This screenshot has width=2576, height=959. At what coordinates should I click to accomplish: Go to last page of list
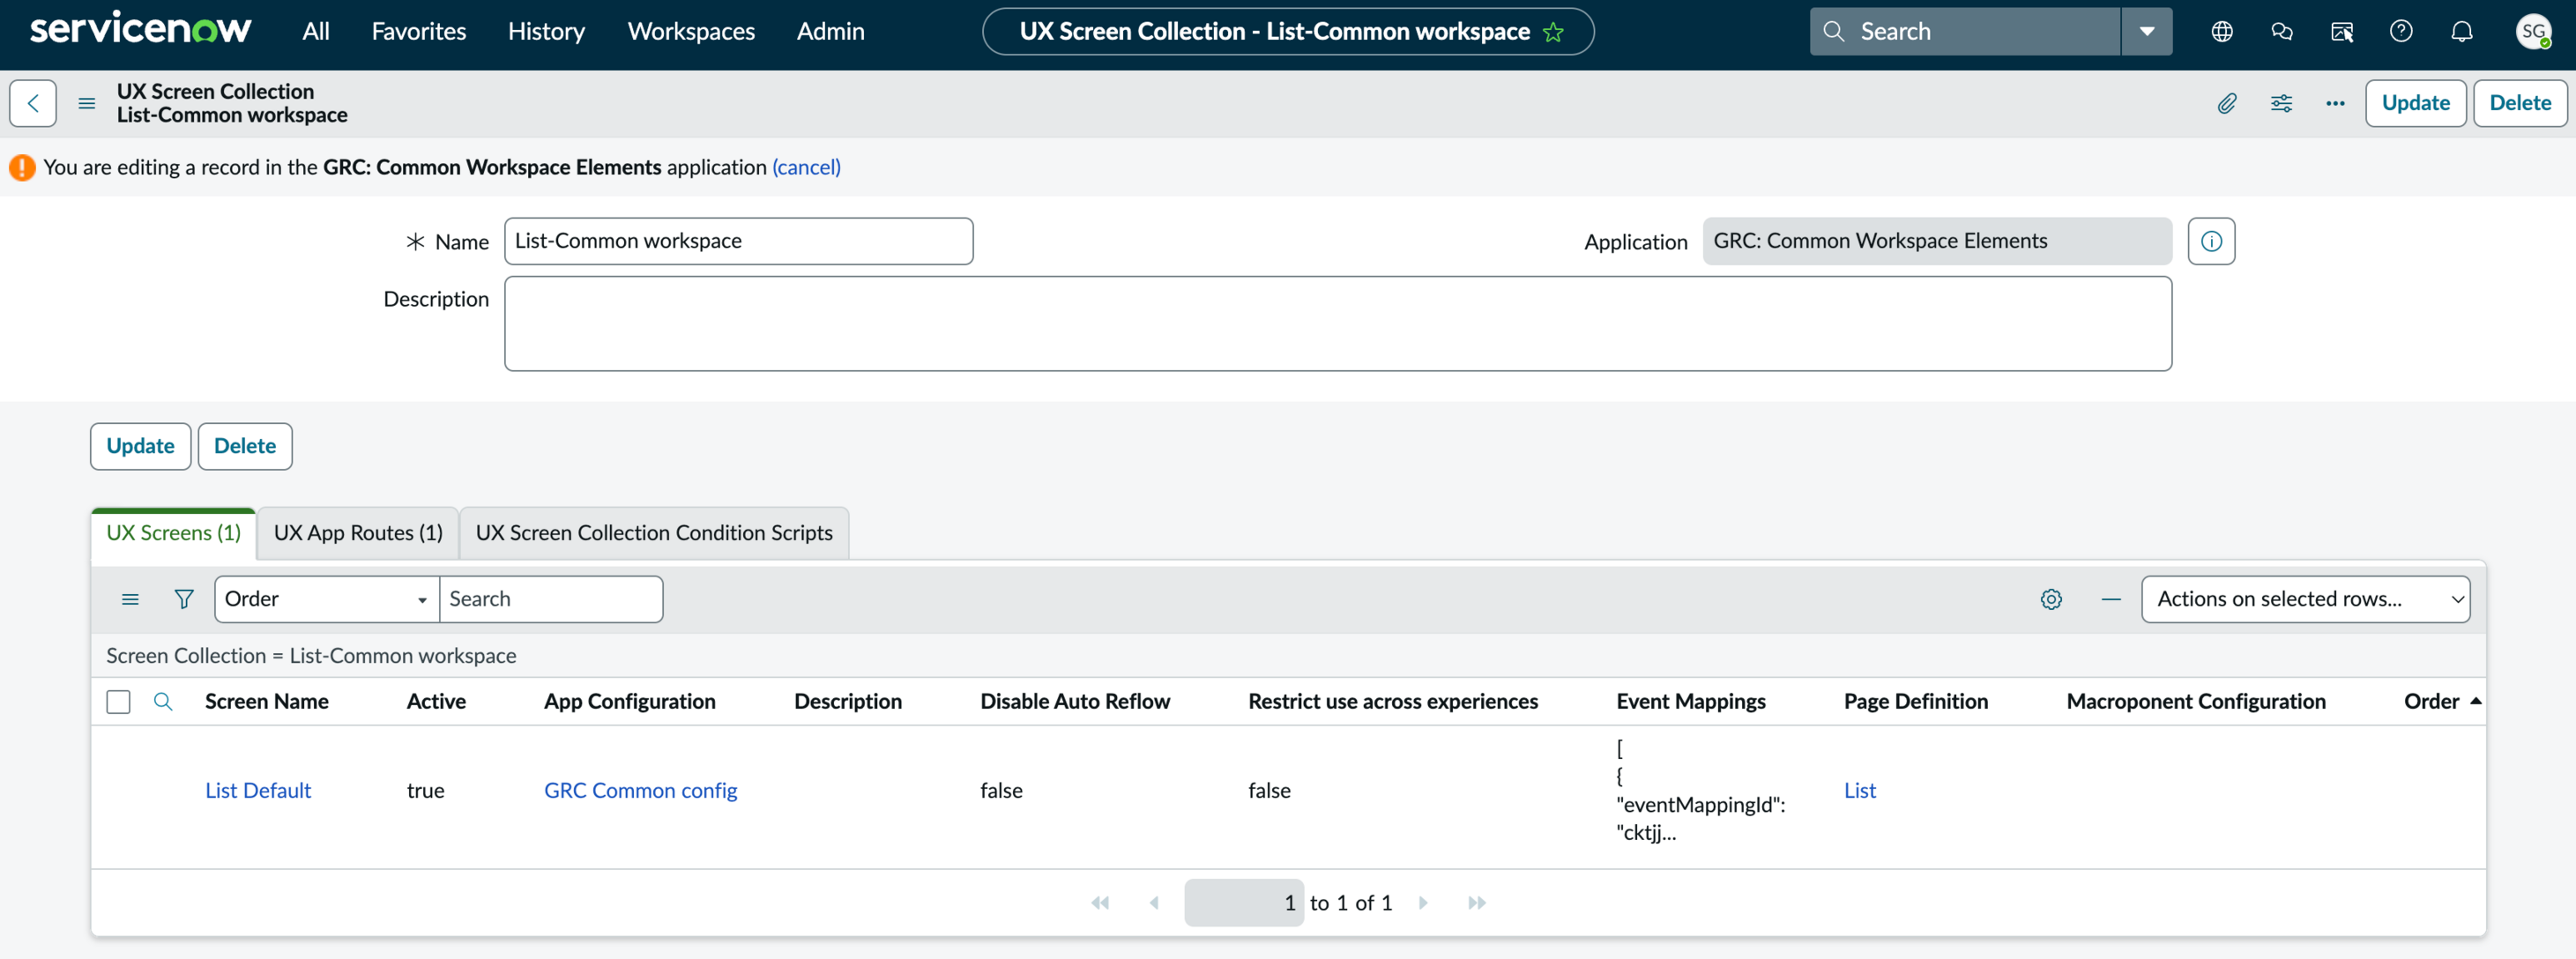pos(1477,903)
